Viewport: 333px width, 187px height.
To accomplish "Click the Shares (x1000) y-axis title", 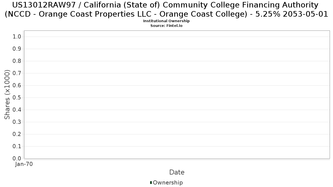I will 7,94.
